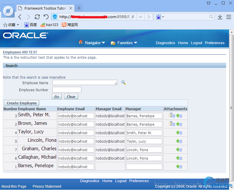Click the Go button
234x190 pixels.
pos(57,96)
